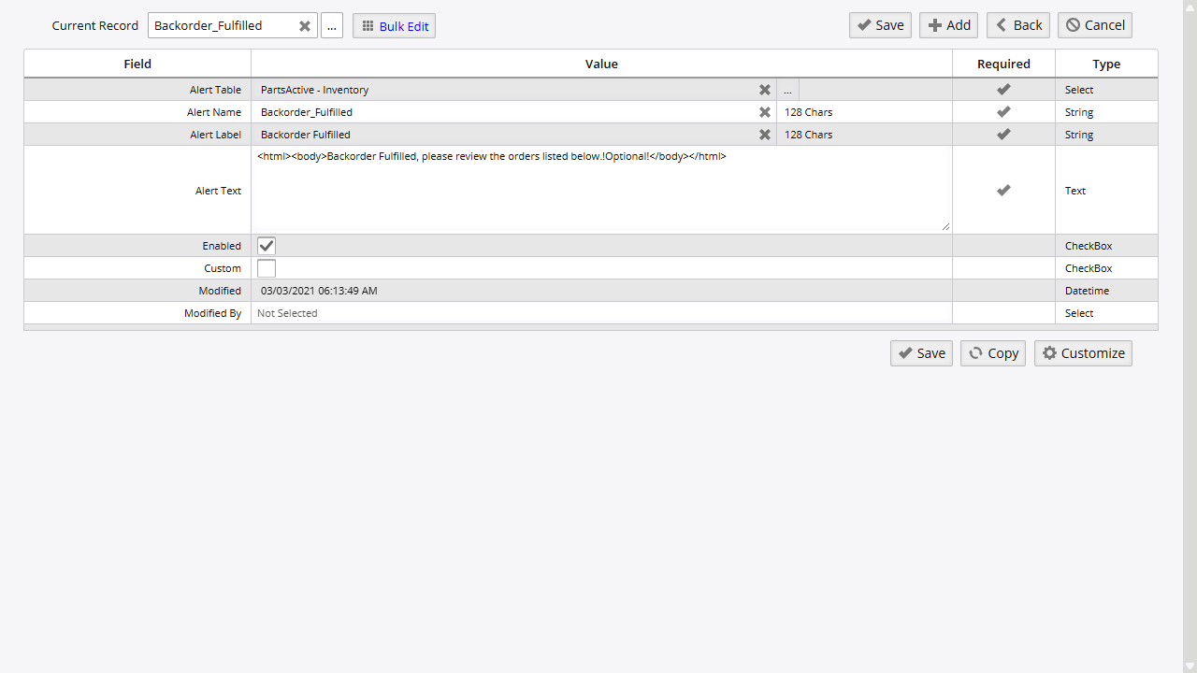The height and width of the screenshot is (673, 1197).
Task: Click the Bulk Edit grid button
Action: (x=394, y=26)
